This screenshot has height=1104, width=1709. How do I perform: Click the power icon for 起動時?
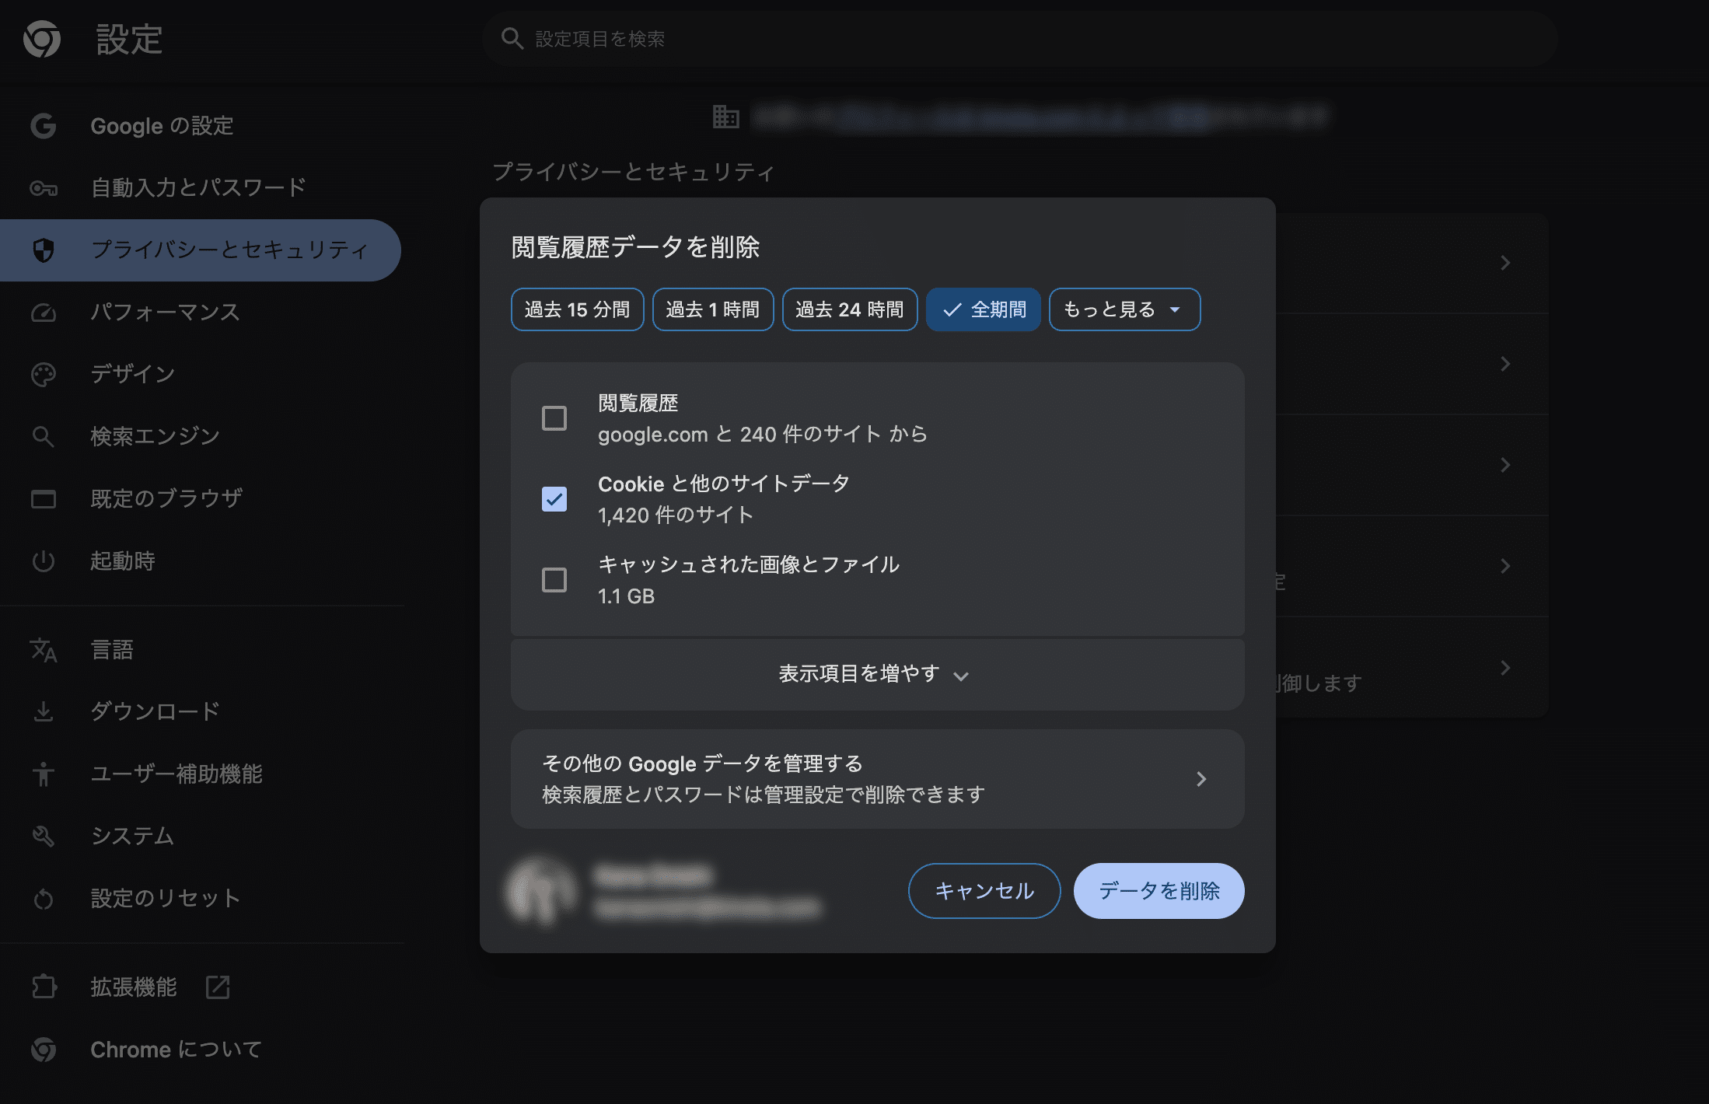pos(44,561)
